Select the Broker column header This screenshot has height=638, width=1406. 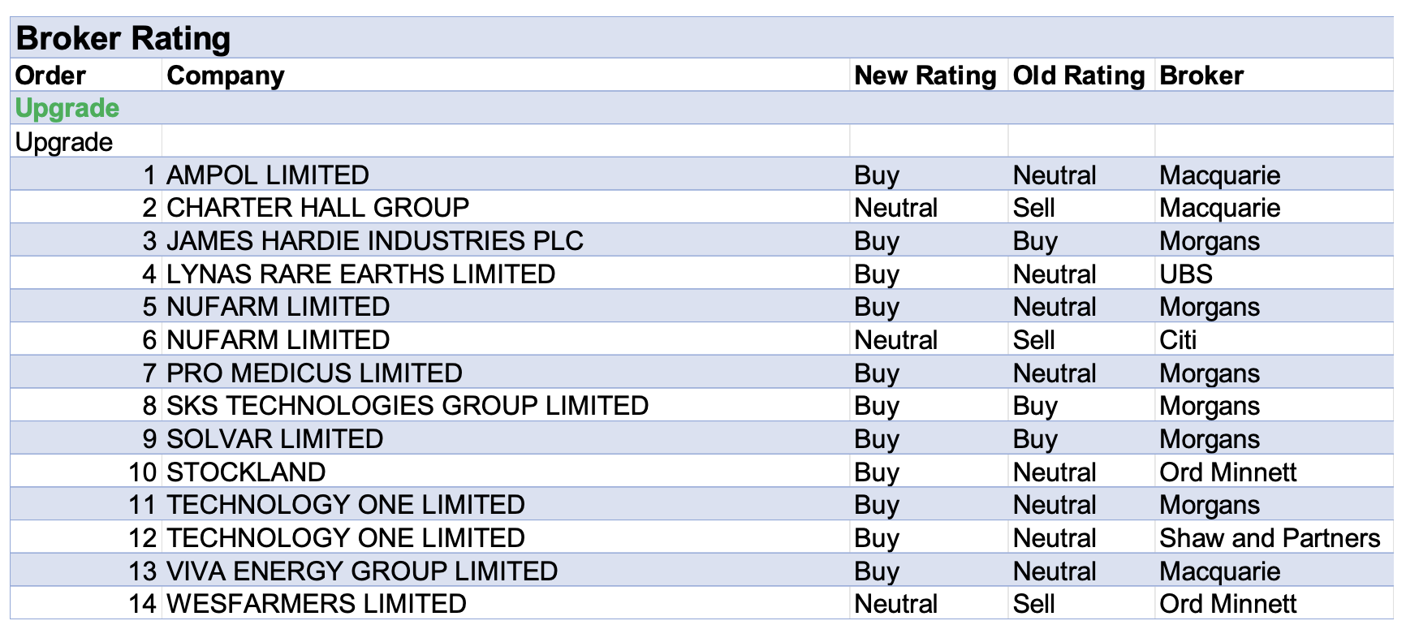pyautogui.click(x=1201, y=75)
